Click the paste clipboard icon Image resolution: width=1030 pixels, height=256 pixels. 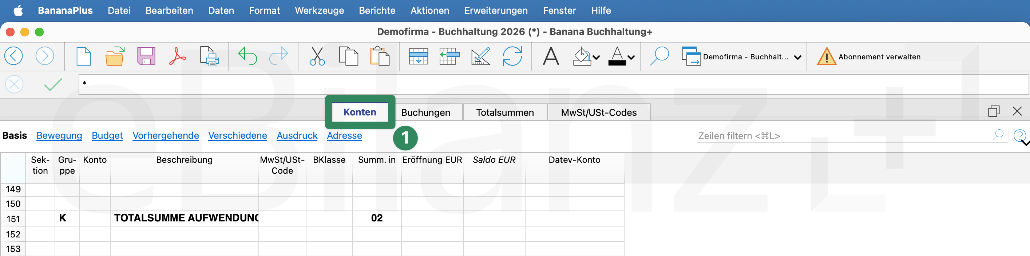pos(380,56)
